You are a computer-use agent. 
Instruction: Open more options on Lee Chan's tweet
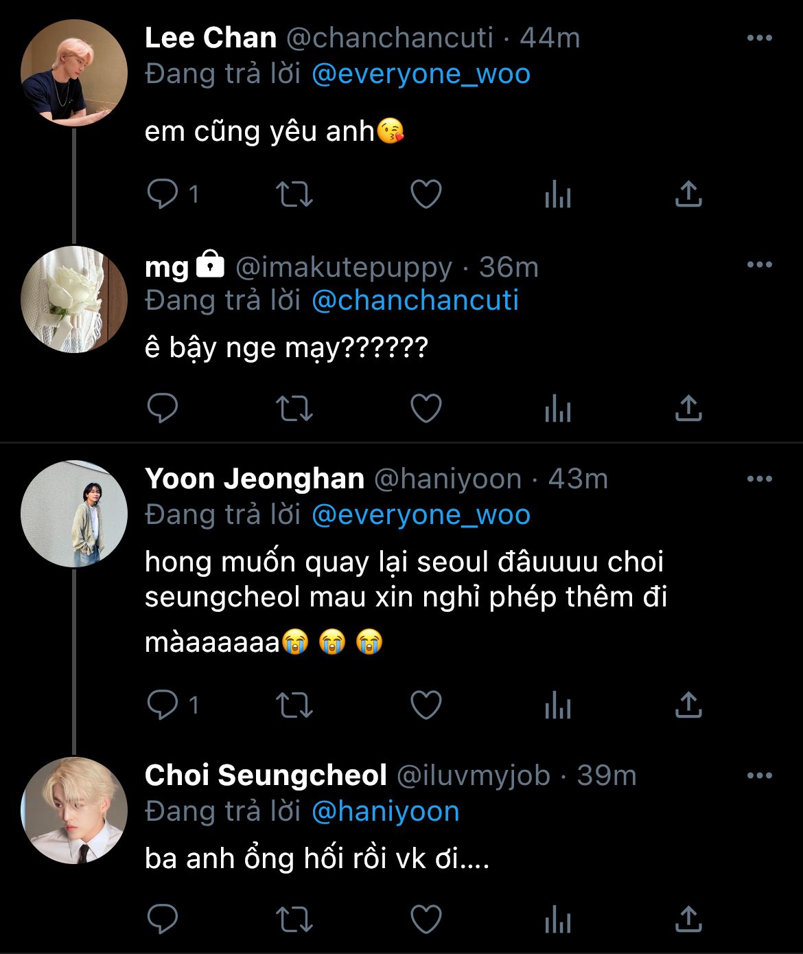759,38
